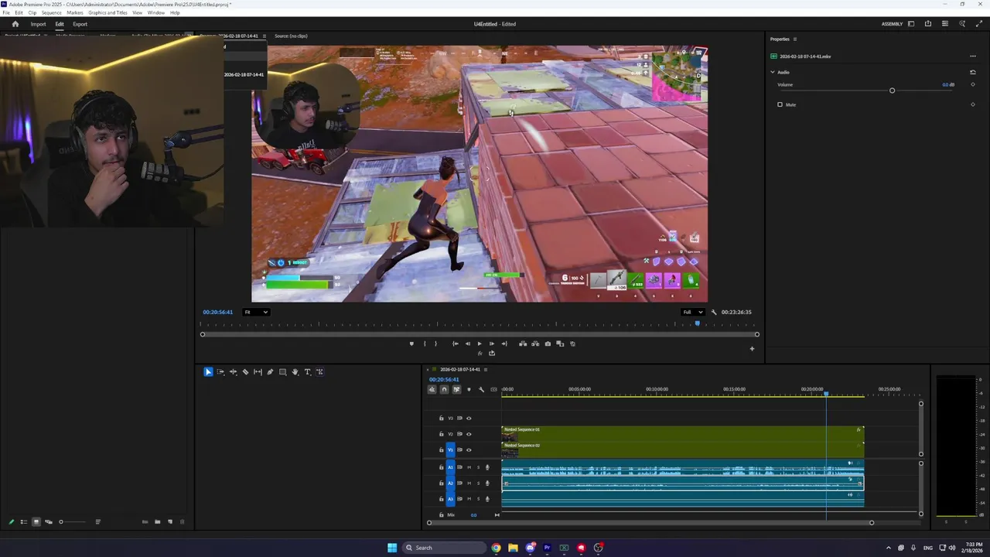990x557 pixels.
Task: Click Mark Out in Program monitor
Action: 435,343
